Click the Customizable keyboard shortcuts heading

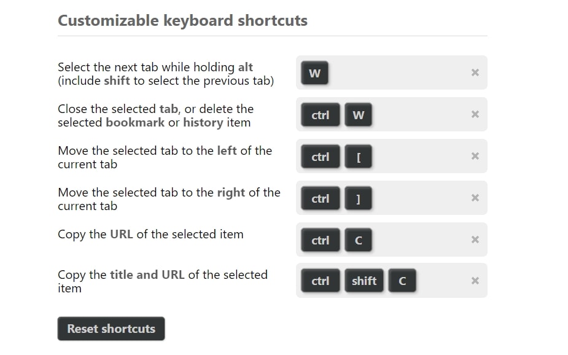click(182, 20)
